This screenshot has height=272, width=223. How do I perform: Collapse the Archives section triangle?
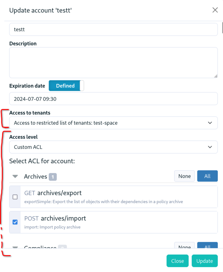click(x=15, y=176)
